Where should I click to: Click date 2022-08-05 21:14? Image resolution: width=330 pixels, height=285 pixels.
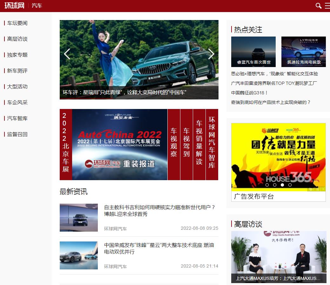[199, 266]
